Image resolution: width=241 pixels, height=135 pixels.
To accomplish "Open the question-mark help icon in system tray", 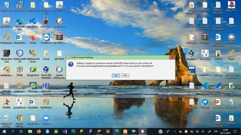I will click(160, 132).
